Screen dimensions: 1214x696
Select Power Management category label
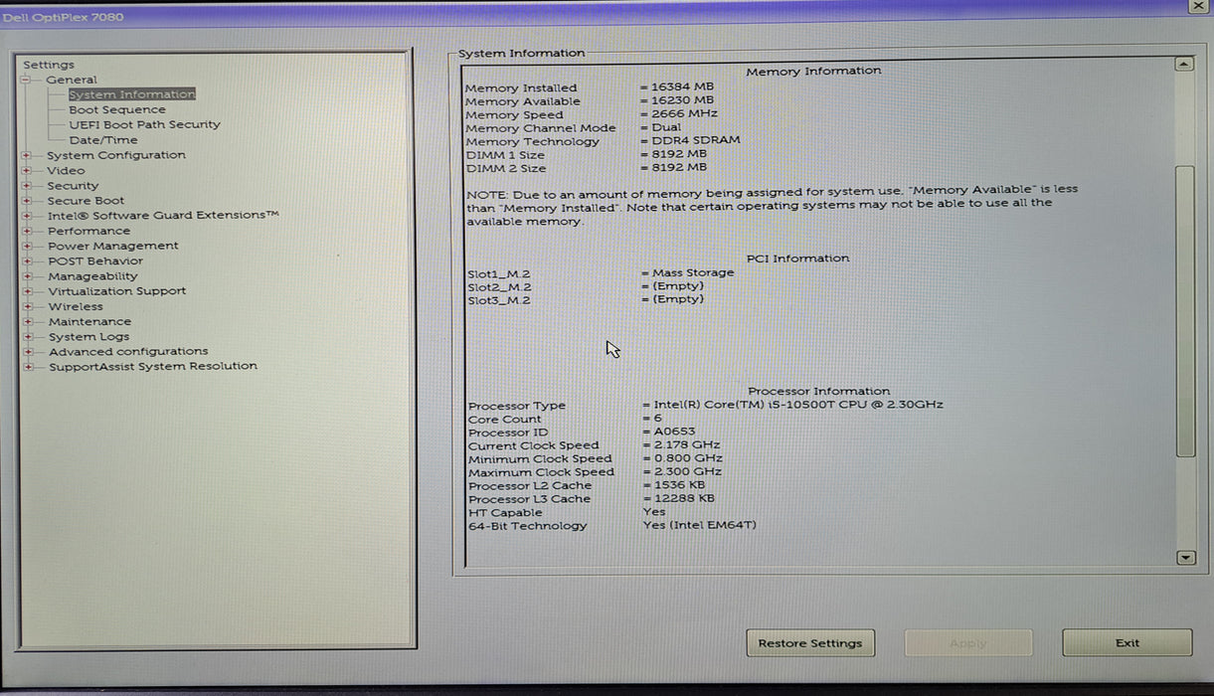113,246
